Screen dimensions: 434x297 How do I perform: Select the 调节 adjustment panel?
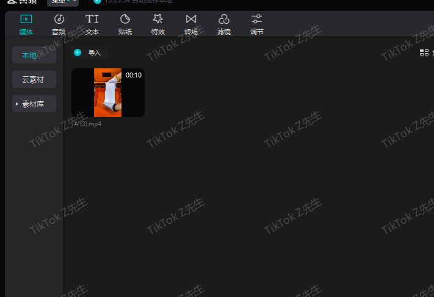point(257,24)
